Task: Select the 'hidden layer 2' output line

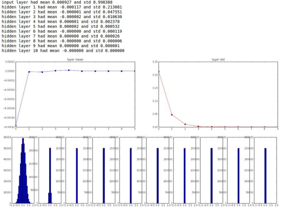Action: pyautogui.click(x=62, y=12)
